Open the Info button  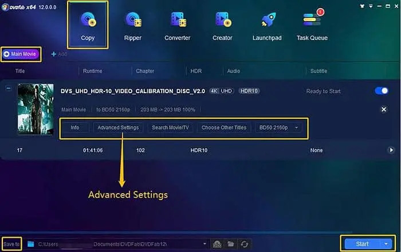(x=74, y=127)
